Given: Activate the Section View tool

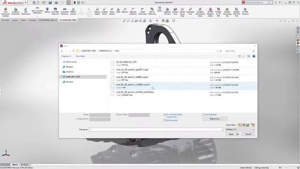Looking at the screenshot, I should [x=175, y=11].
